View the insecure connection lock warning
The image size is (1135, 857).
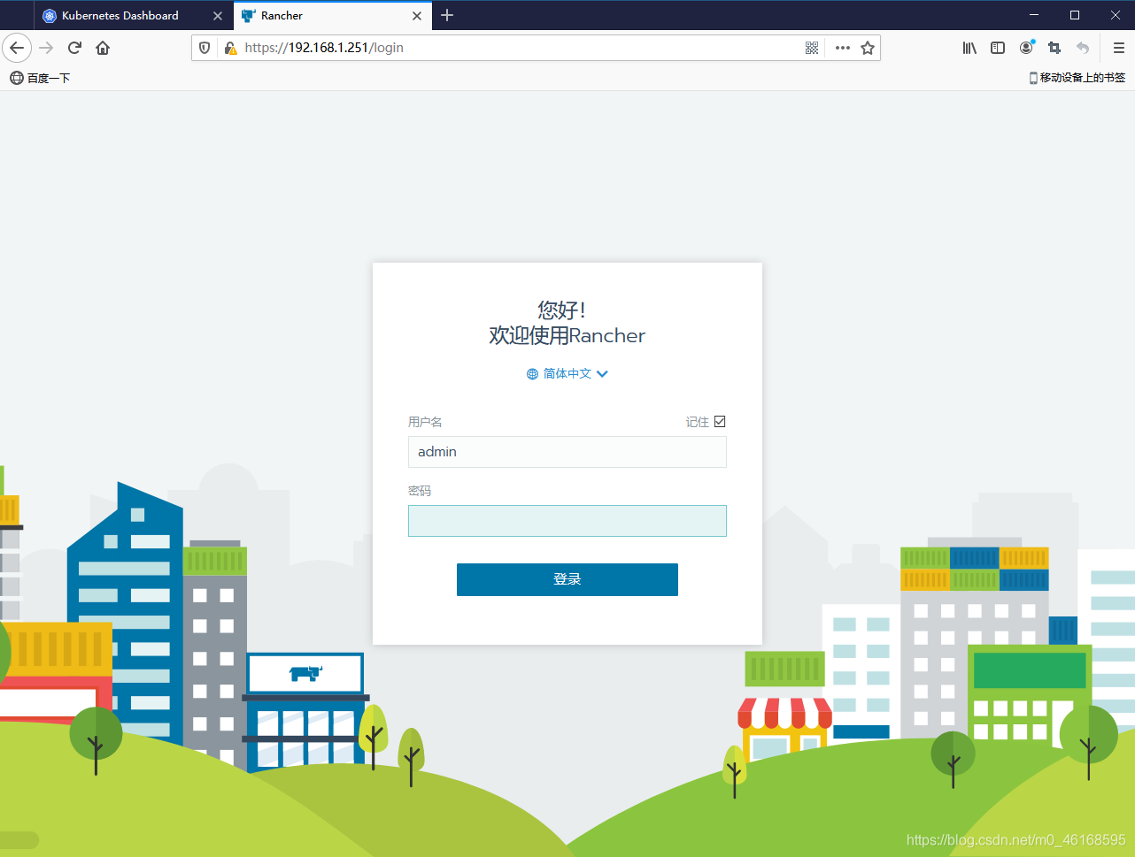pos(230,48)
